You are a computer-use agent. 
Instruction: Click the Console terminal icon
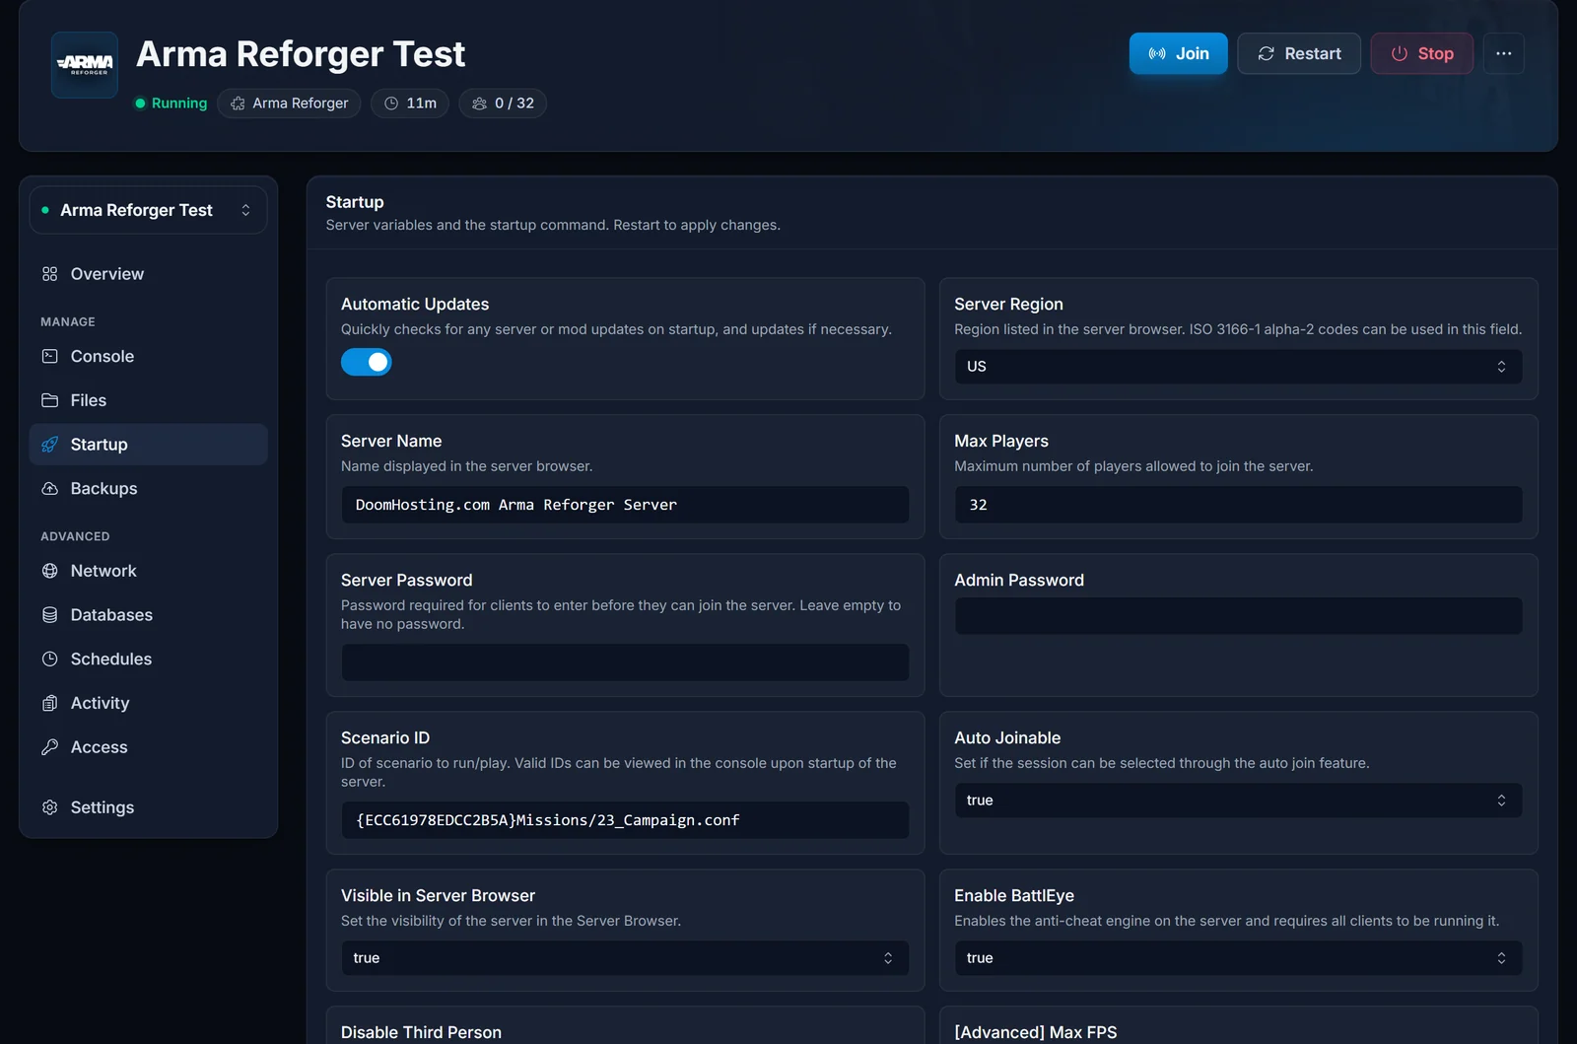50,357
